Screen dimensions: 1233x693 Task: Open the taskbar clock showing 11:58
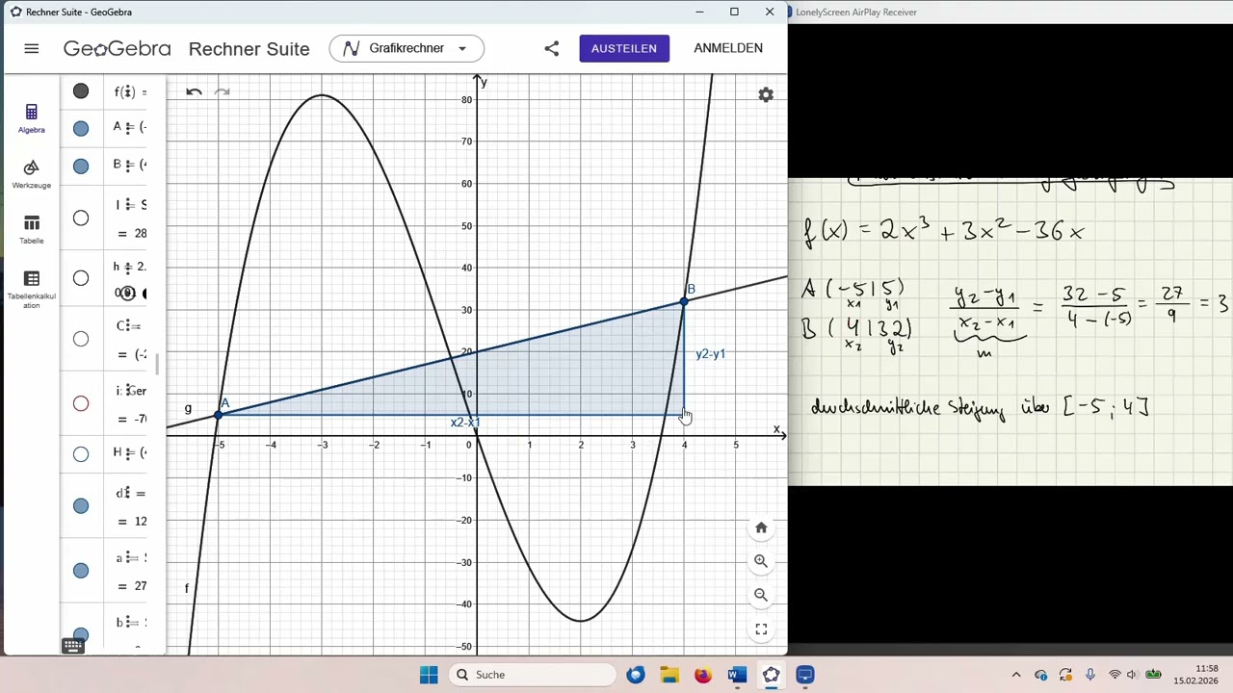tap(1194, 675)
